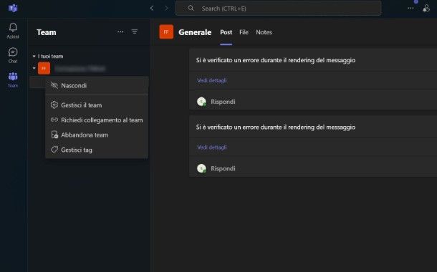Click the Generale channel title
437x272 pixels.
[x=195, y=32]
